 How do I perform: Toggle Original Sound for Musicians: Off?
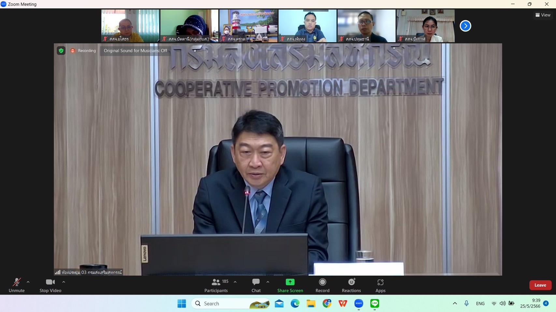point(135,51)
